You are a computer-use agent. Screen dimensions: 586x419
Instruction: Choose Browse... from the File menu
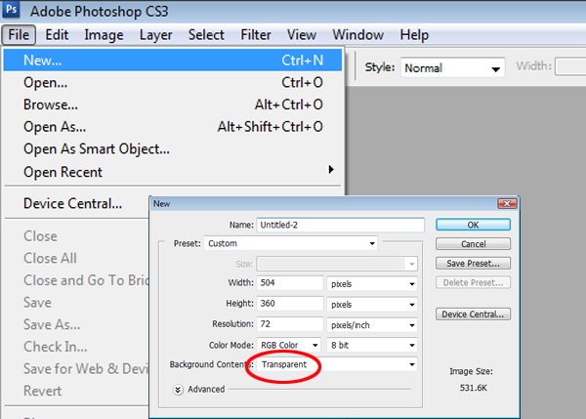point(173,105)
